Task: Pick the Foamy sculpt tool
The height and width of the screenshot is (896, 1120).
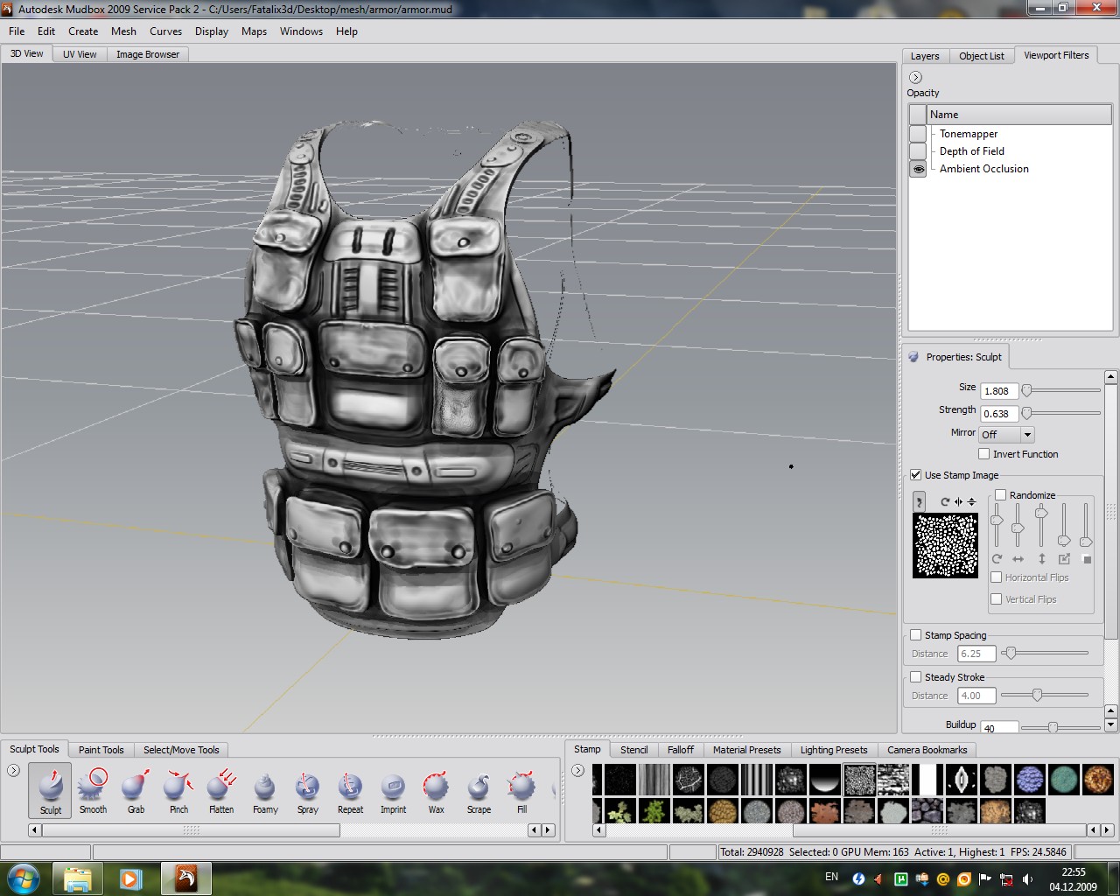Action: click(264, 788)
